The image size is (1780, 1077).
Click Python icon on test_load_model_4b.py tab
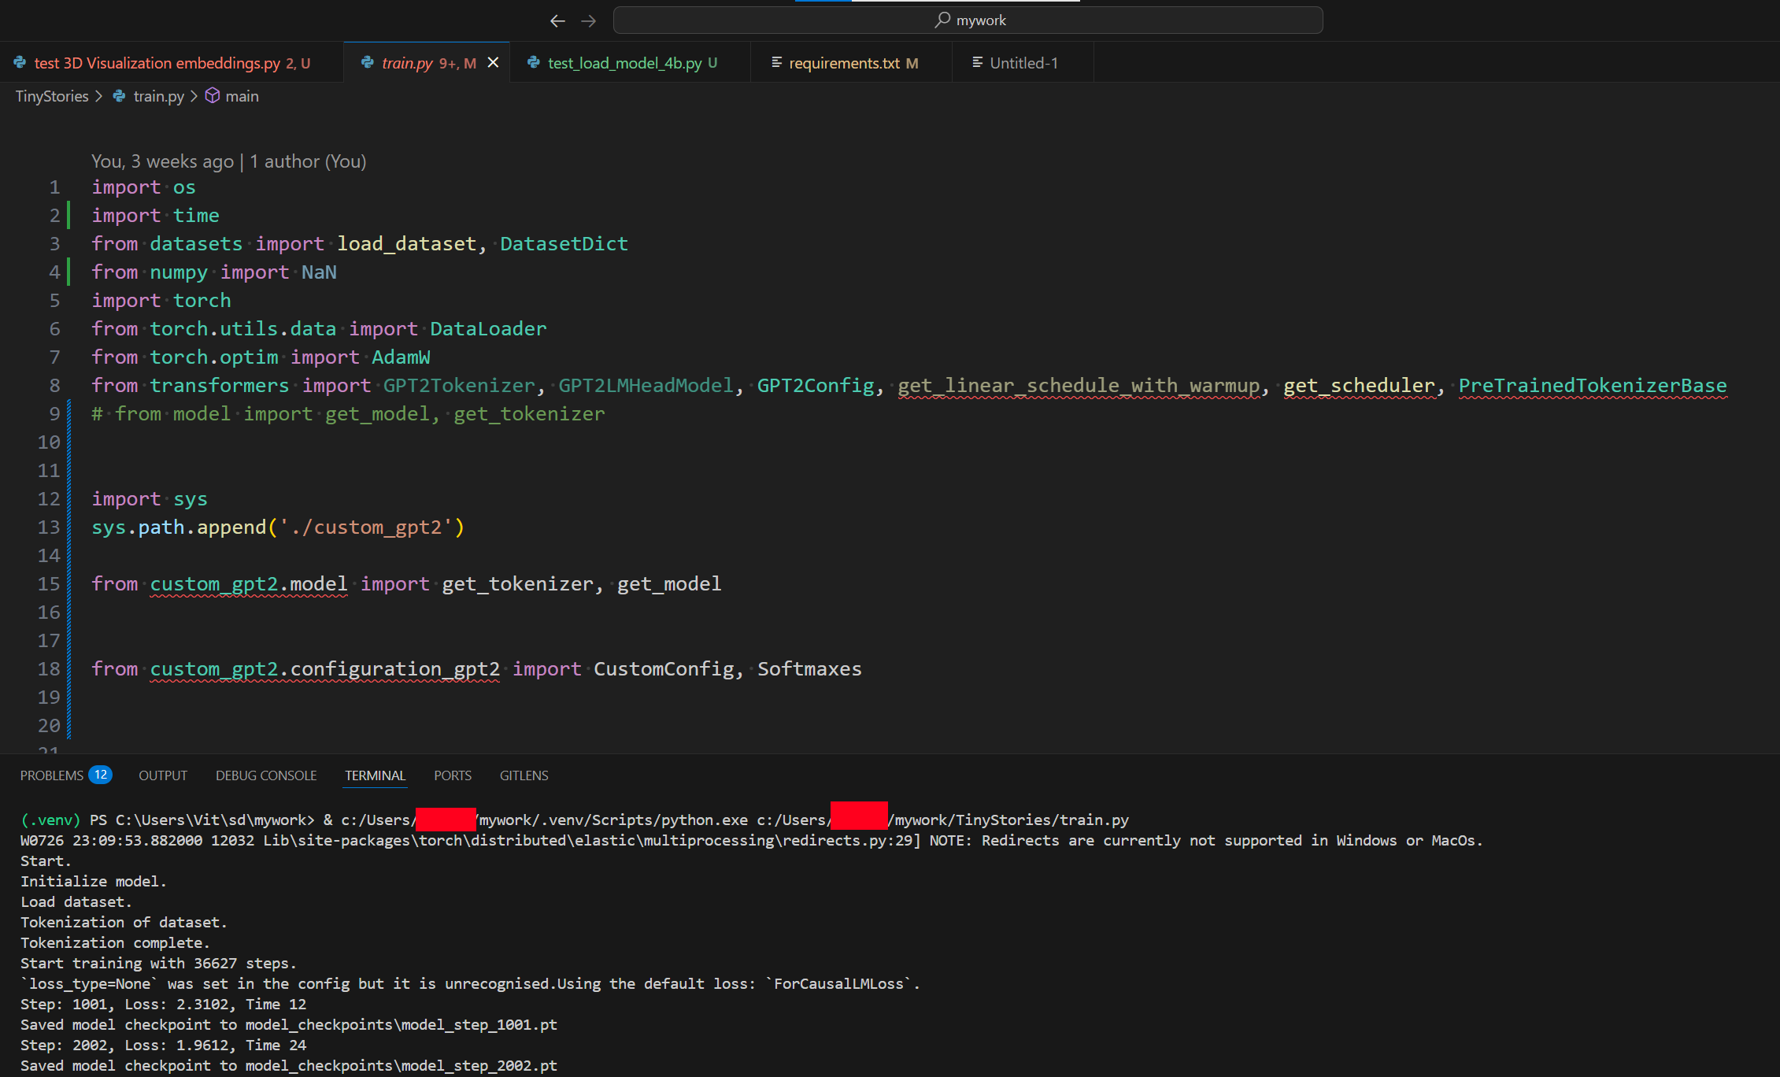(x=534, y=62)
